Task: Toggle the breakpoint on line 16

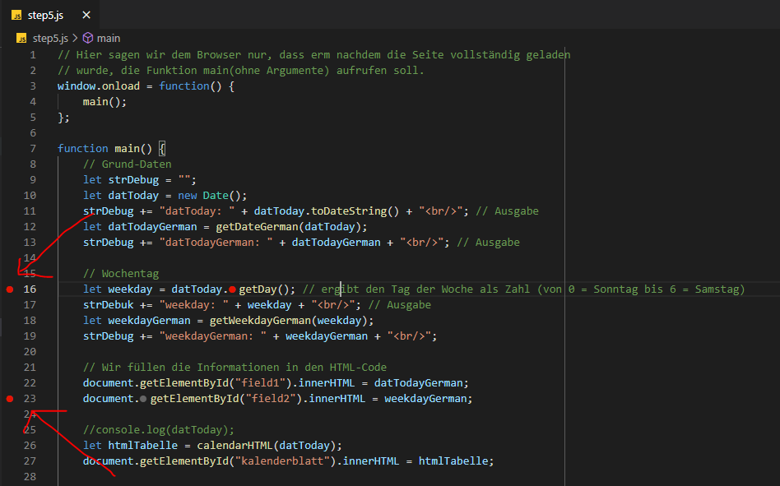Action: 9,289
